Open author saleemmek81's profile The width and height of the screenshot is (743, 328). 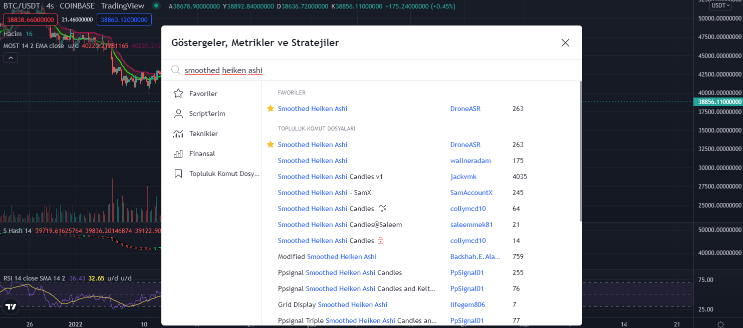click(x=471, y=224)
